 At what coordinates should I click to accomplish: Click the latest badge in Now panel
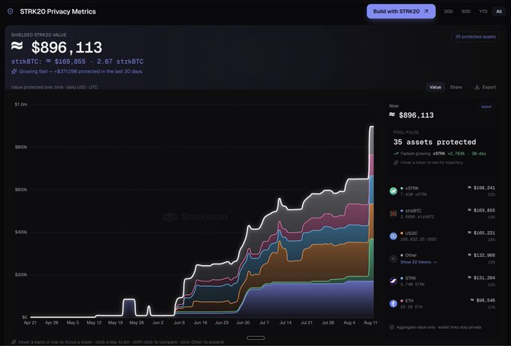[486, 107]
